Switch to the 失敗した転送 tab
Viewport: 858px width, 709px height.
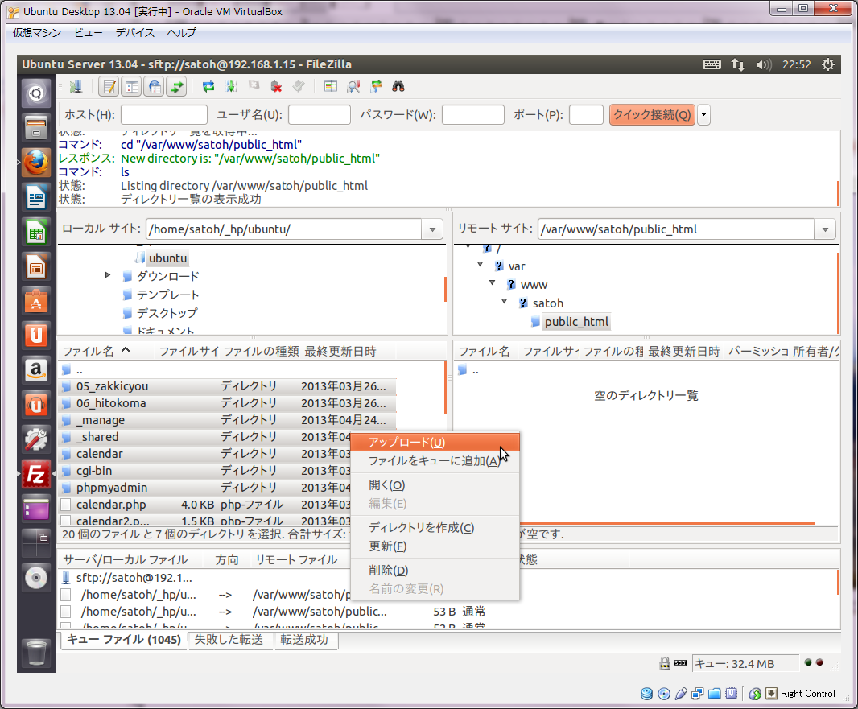click(229, 640)
